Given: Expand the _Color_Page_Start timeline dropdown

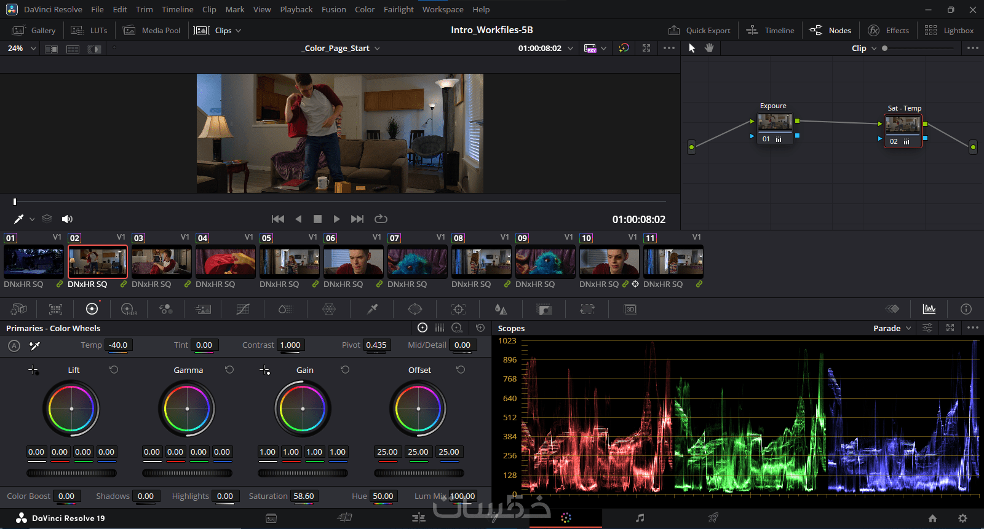Looking at the screenshot, I should pos(341,49).
